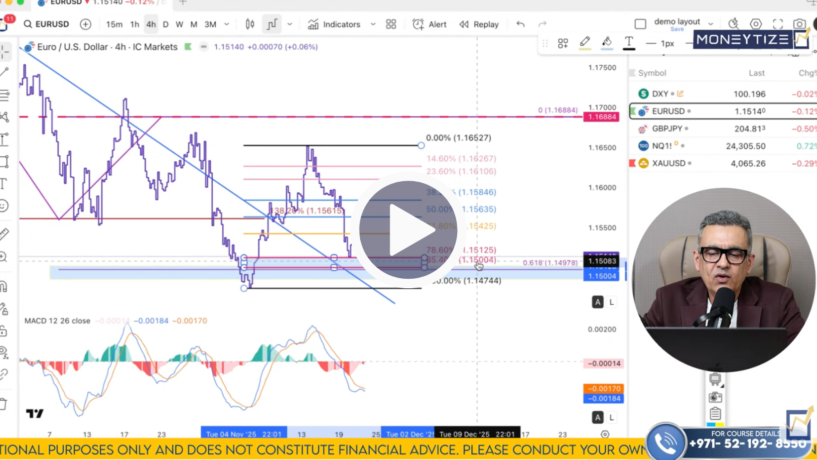Open the candle style dropdown
The width and height of the screenshot is (817, 460).
tap(290, 24)
